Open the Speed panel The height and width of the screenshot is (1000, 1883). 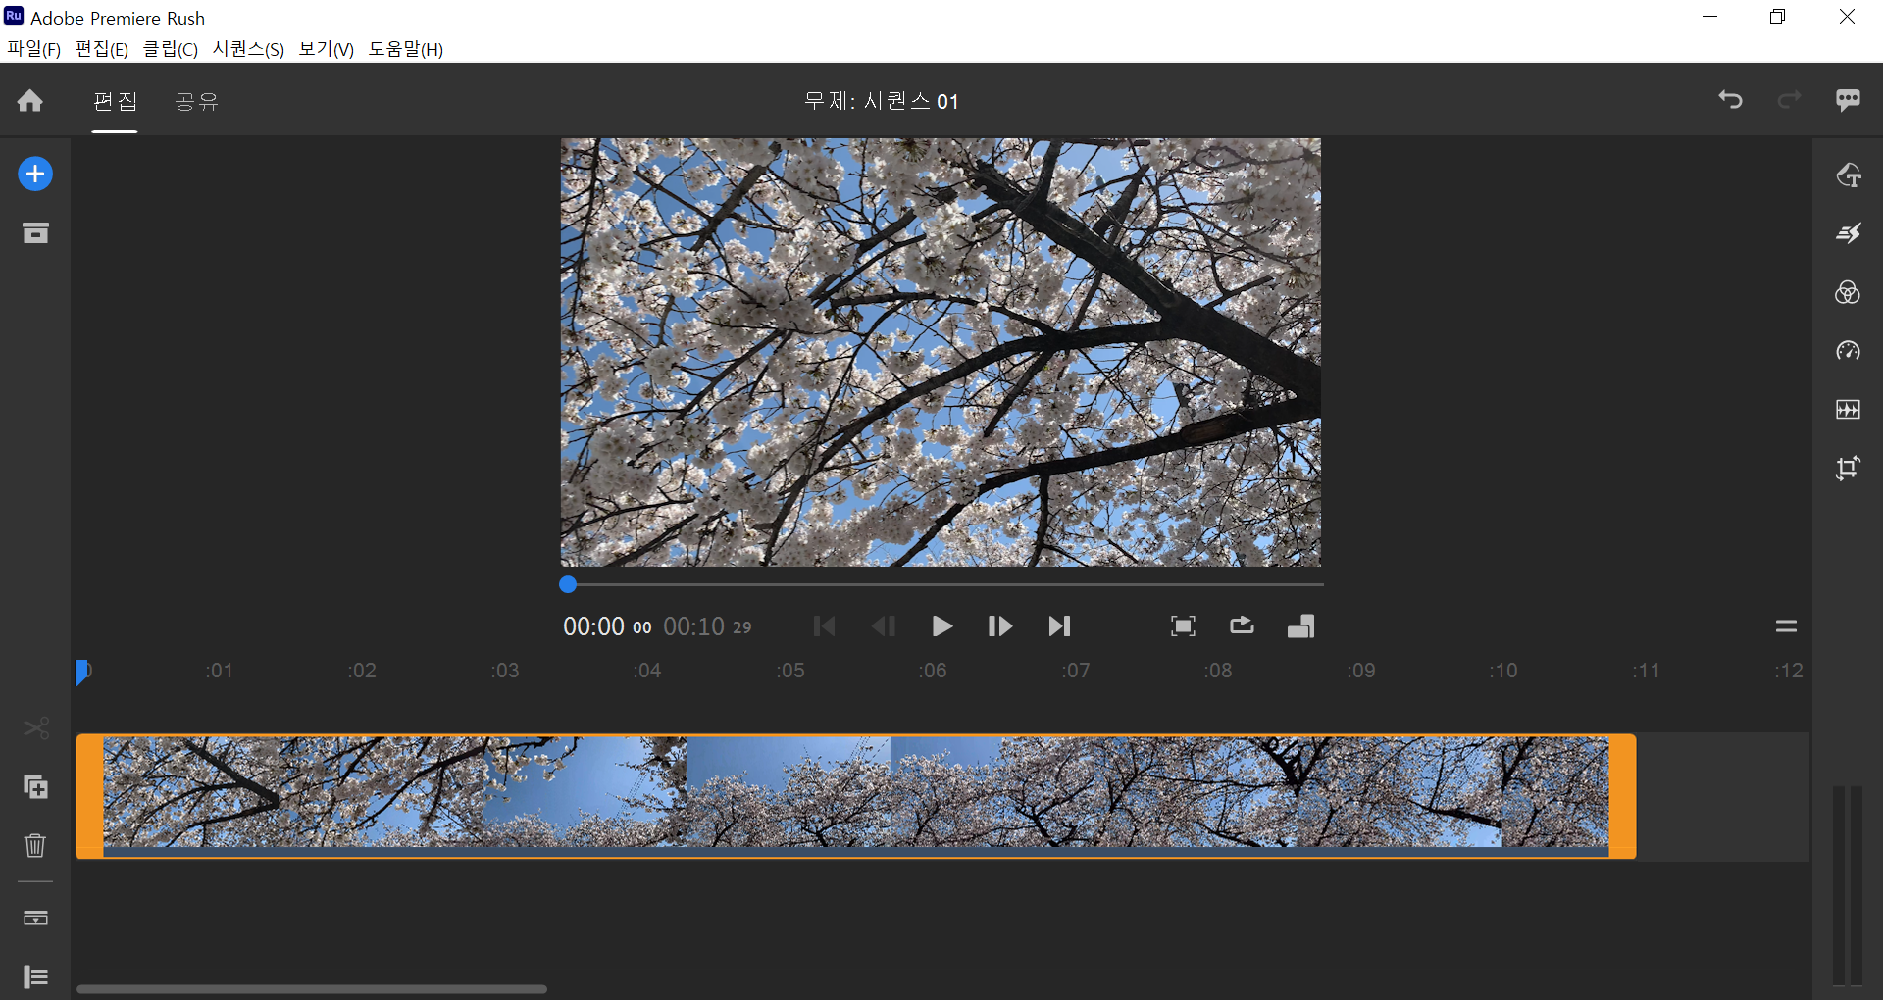pyautogui.click(x=1848, y=350)
